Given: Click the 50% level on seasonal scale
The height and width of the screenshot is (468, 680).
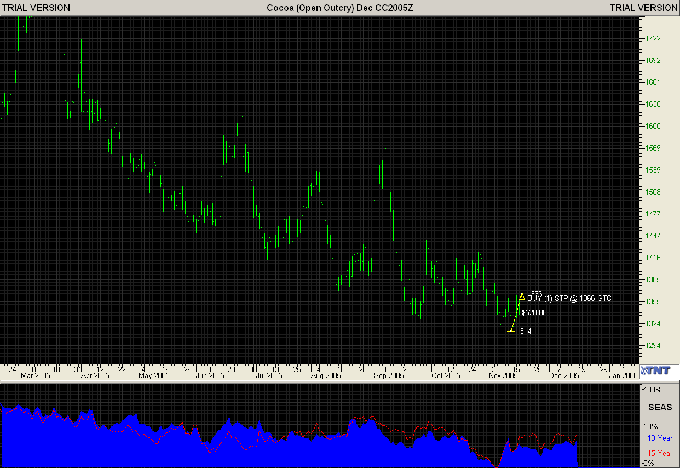Looking at the screenshot, I should (x=650, y=426).
